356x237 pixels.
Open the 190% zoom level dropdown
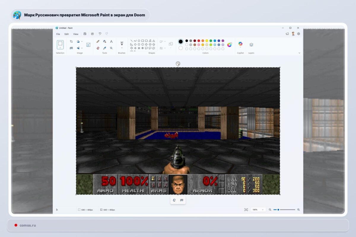258,210
